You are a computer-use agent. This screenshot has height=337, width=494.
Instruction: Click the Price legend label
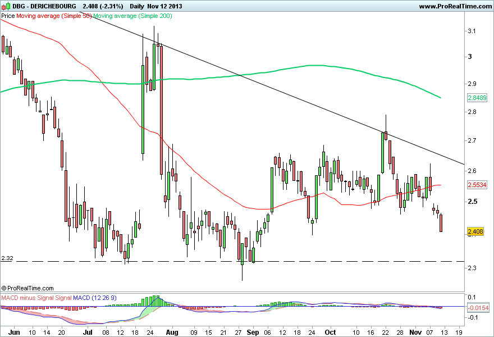[8, 16]
